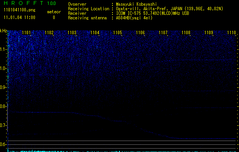The width and height of the screenshot is (239, 152).
Task: Click the 1105 time marker
Action: pyautogui.click(x=117, y=33)
